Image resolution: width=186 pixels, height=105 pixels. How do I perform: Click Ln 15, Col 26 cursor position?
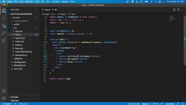pyautogui.click(x=134, y=104)
